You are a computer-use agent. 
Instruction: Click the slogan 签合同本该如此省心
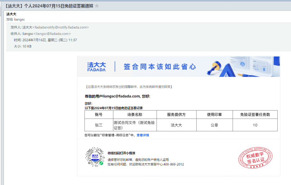click(160, 67)
